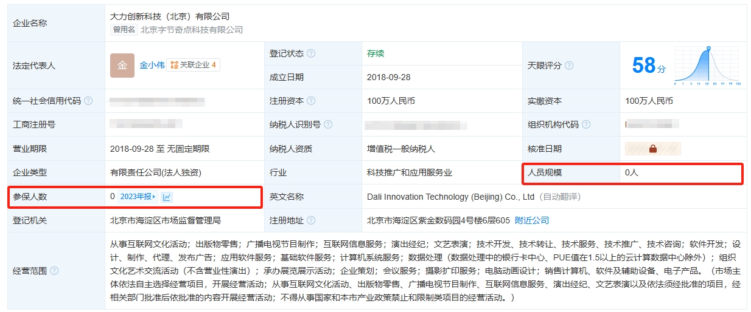
Task: Click the 经营范围 business scope paragraph
Action: [x=425, y=271]
